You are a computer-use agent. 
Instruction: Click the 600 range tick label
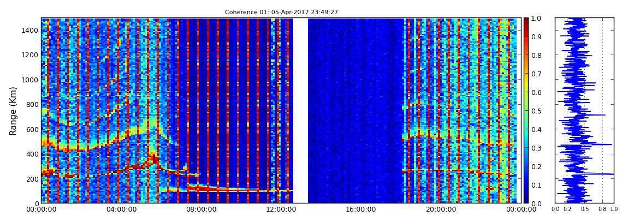pyautogui.click(x=31, y=129)
